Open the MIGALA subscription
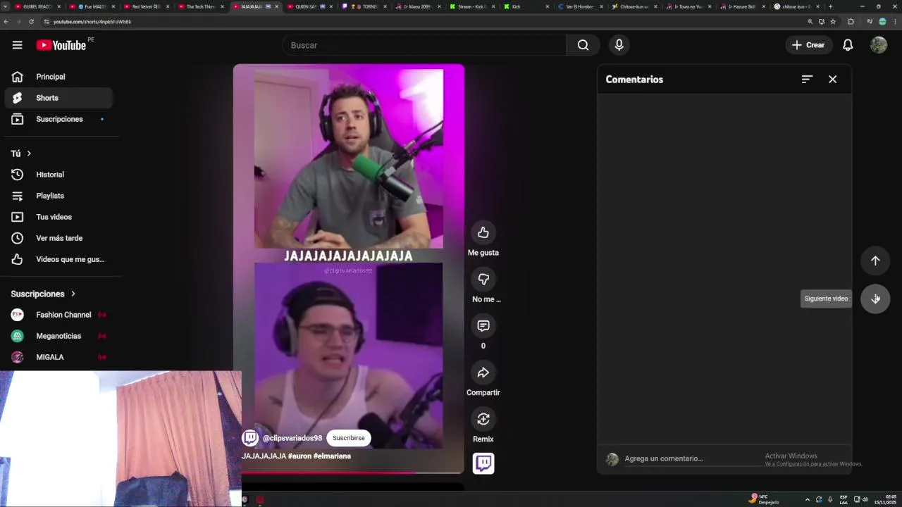902x507 pixels. point(58,357)
